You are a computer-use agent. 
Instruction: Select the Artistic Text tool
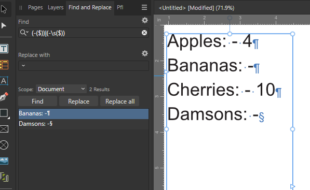[4, 81]
